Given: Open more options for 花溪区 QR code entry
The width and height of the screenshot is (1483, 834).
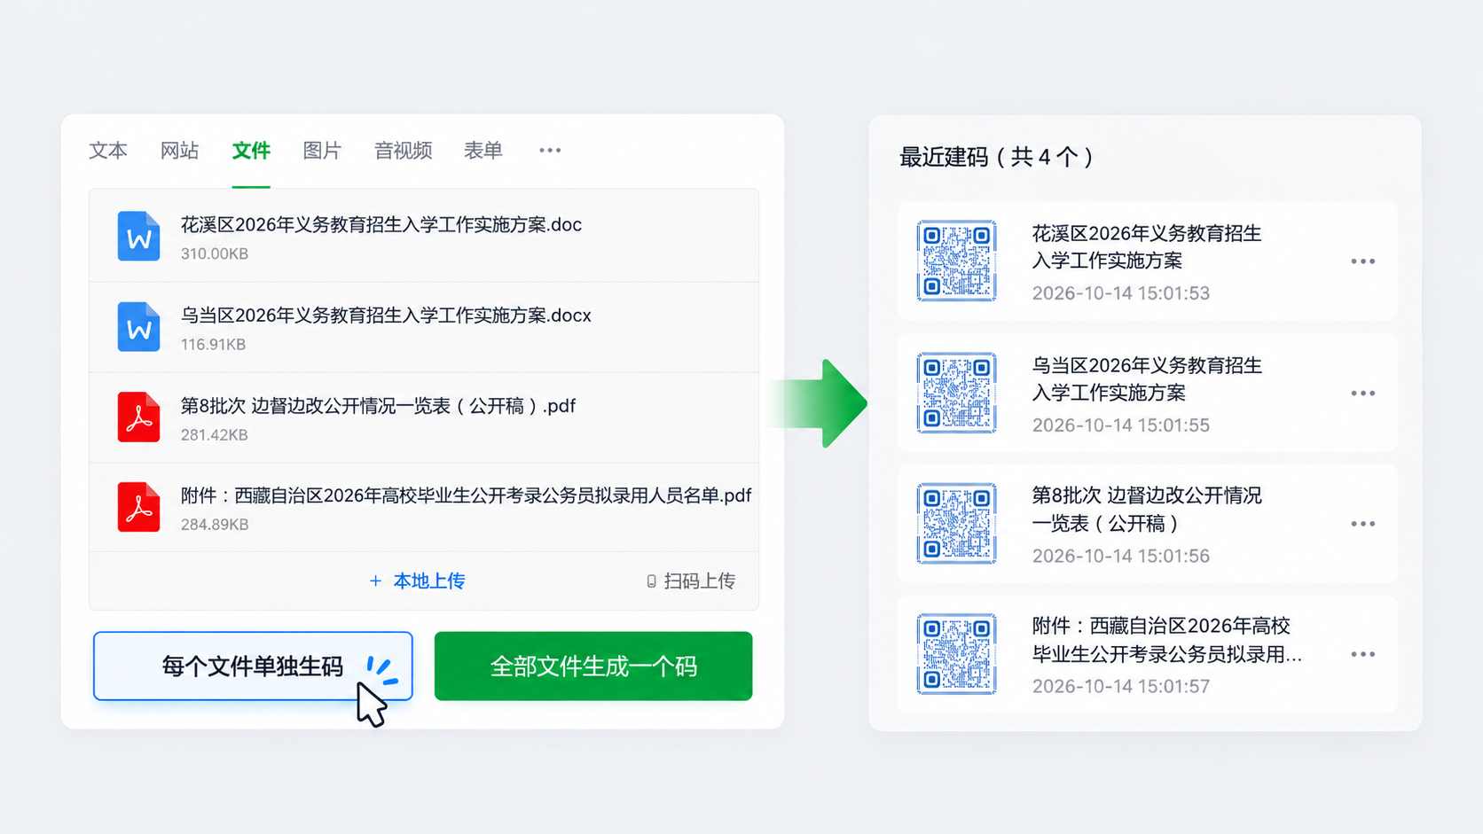Looking at the screenshot, I should 1362,261.
